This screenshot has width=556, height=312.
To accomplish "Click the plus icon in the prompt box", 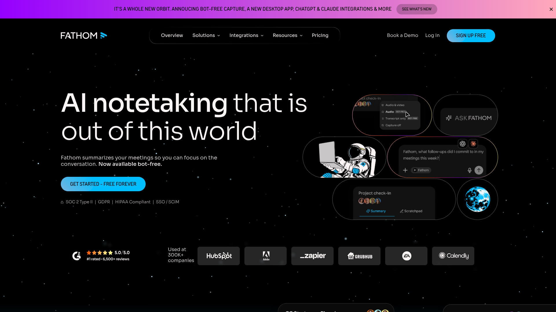I will click(405, 170).
